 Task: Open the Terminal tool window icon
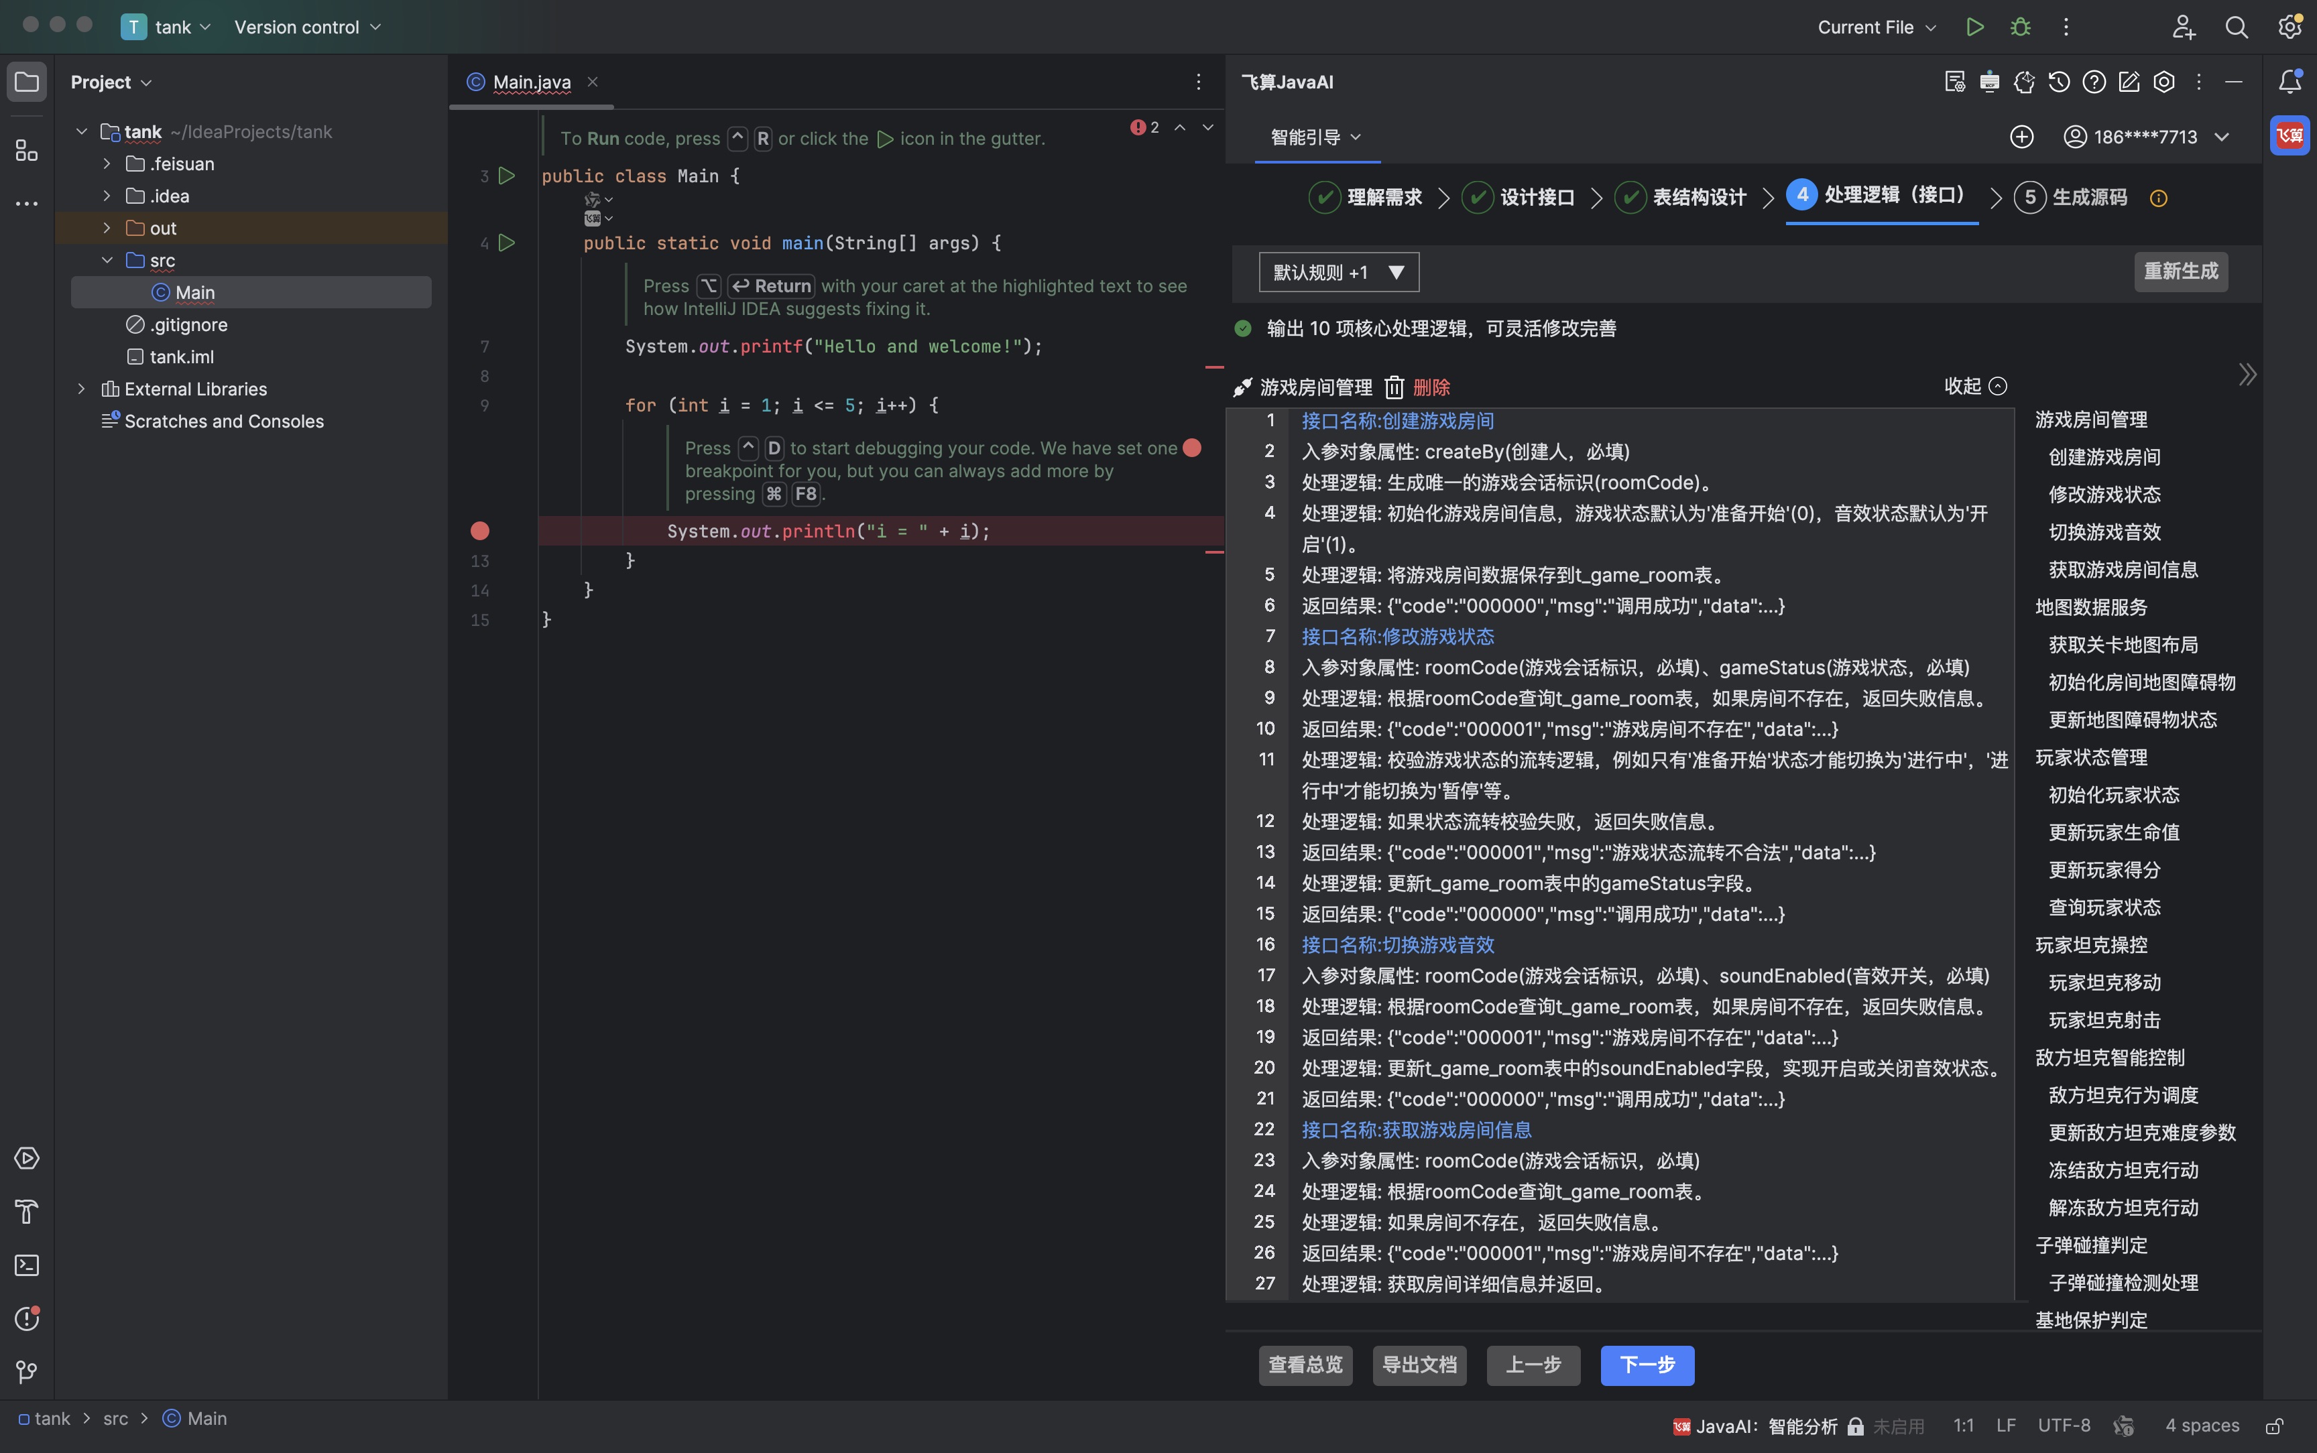click(x=27, y=1265)
